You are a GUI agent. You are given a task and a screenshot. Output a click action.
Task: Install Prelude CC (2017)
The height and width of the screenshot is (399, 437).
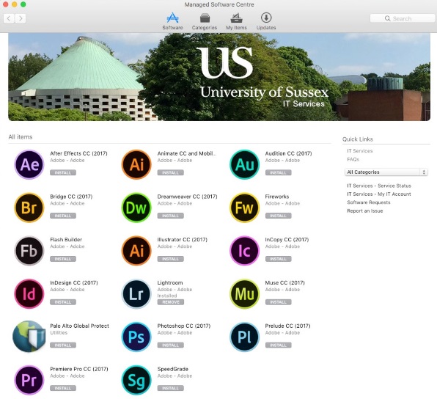[x=278, y=345]
